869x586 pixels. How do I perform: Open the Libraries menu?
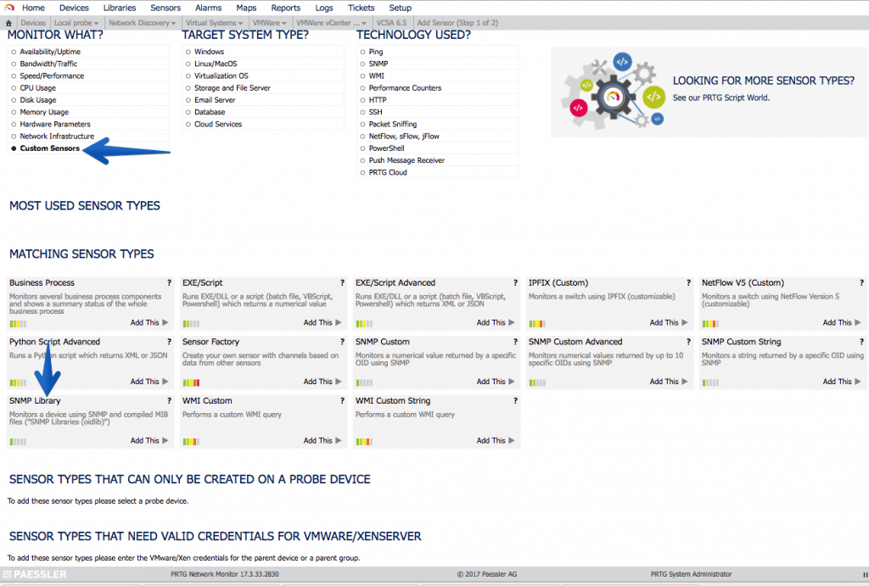tap(119, 8)
